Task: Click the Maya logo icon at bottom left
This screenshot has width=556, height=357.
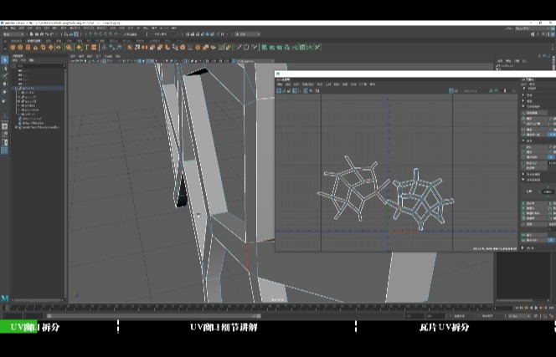Action: click(5, 298)
